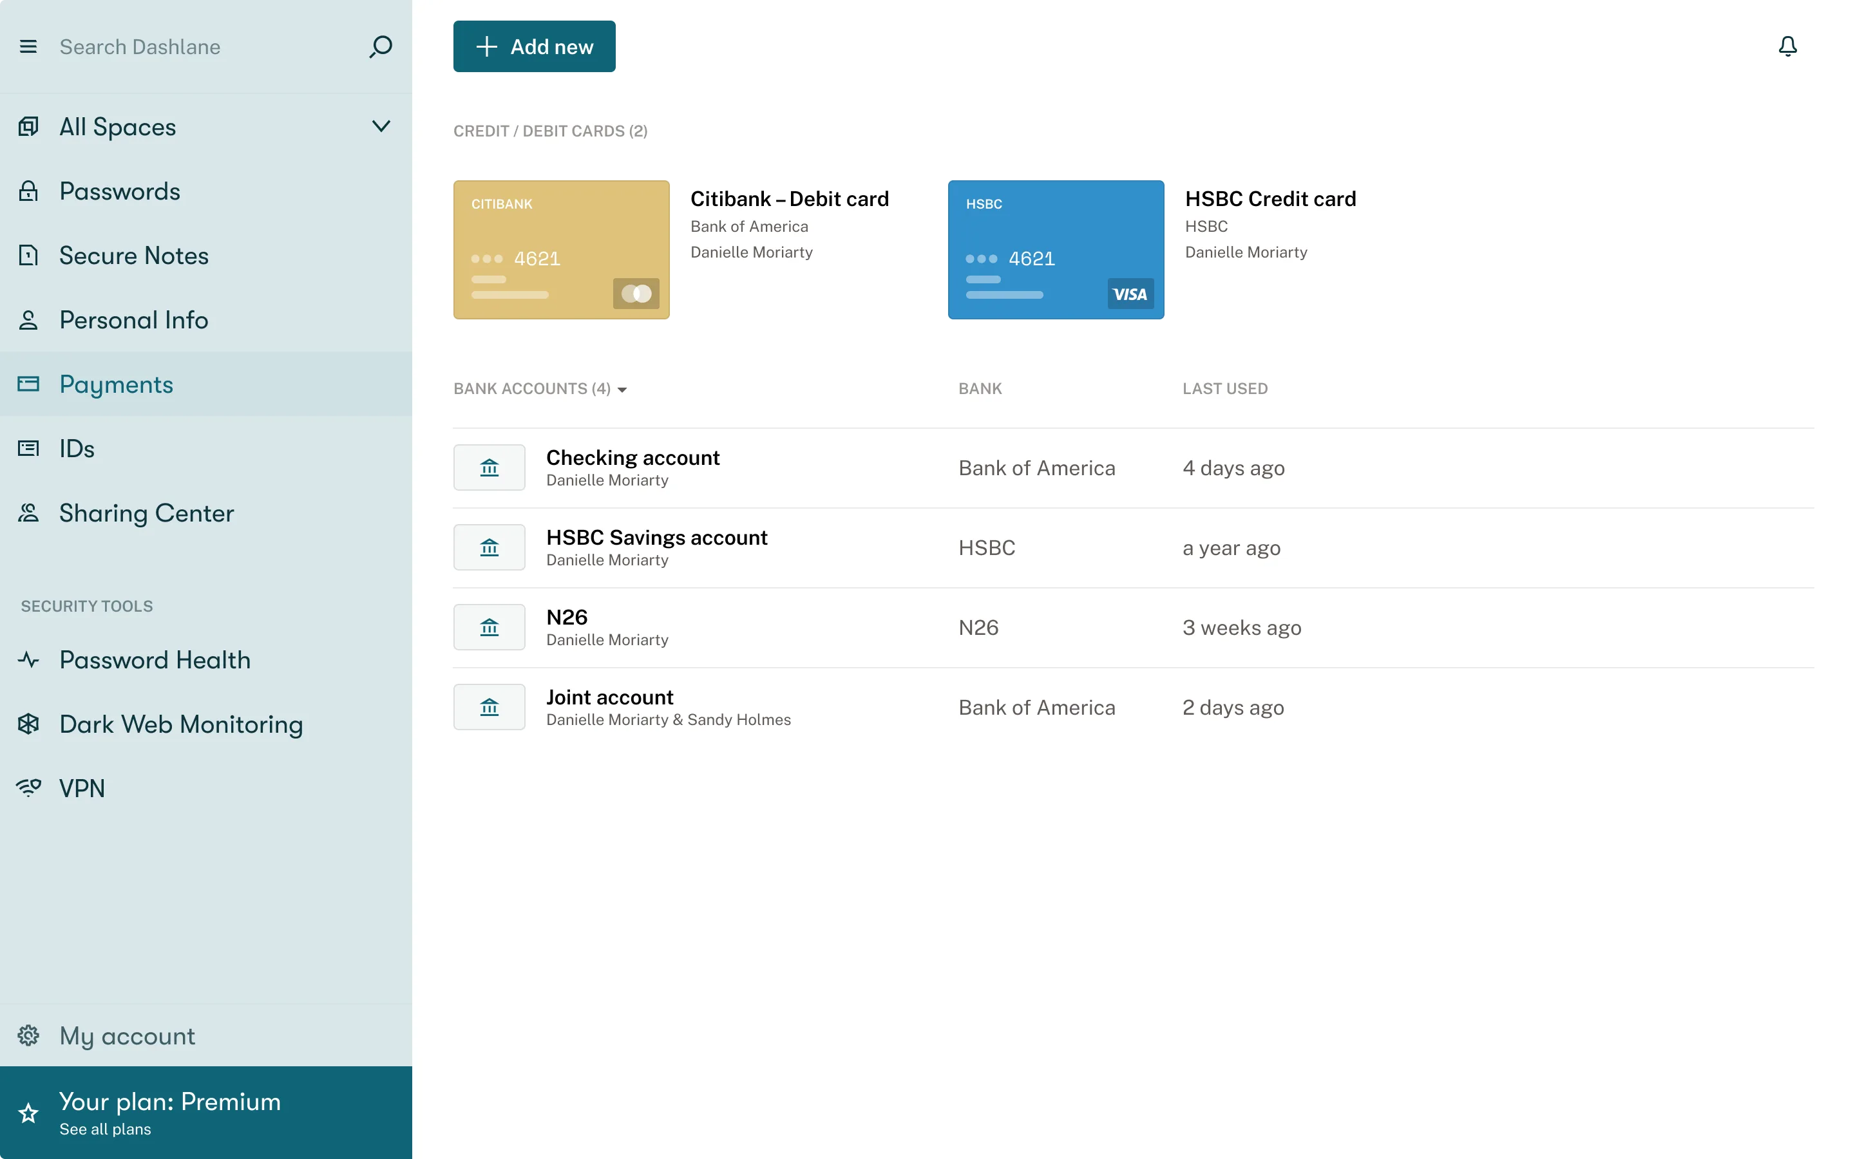Open the N26 account entry
Image resolution: width=1855 pixels, height=1159 pixels.
click(x=1133, y=627)
